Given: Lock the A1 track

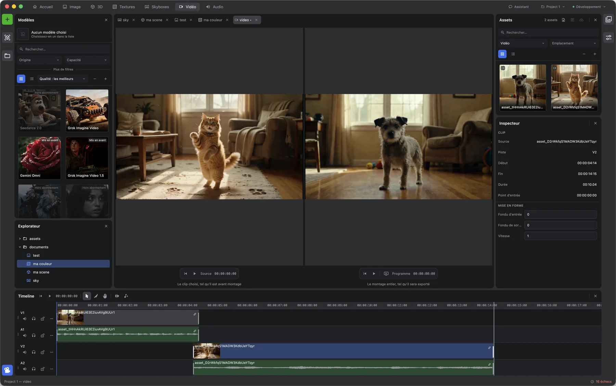Looking at the screenshot, I should click(43, 335).
